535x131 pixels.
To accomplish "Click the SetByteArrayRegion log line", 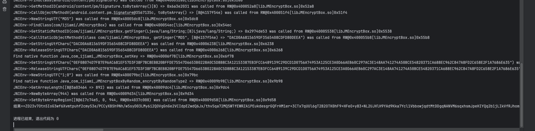I will point(145,100).
